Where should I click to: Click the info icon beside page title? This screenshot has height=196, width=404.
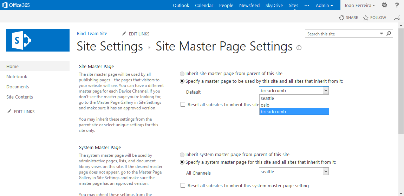click(299, 48)
